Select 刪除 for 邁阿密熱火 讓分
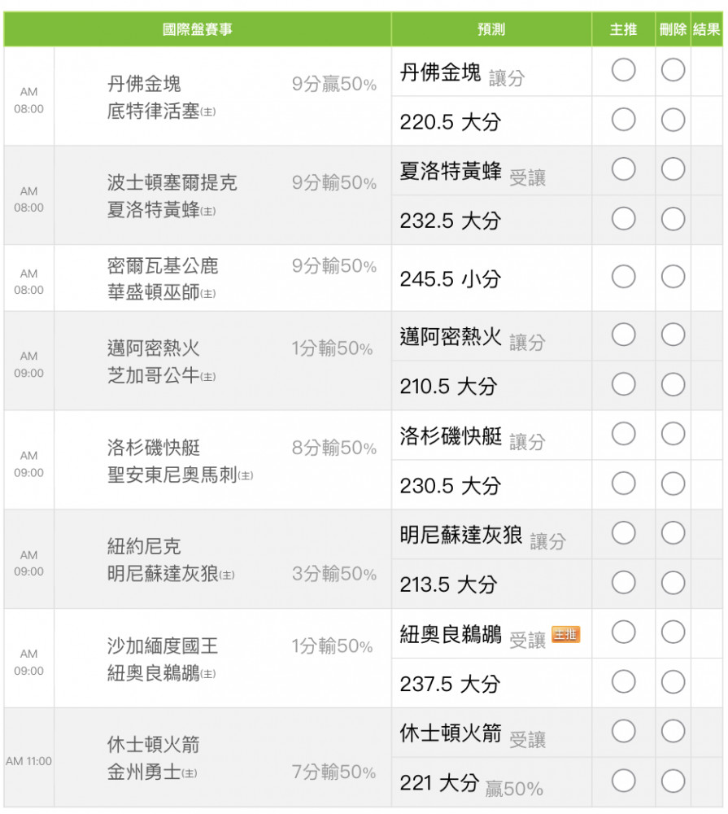 point(673,335)
